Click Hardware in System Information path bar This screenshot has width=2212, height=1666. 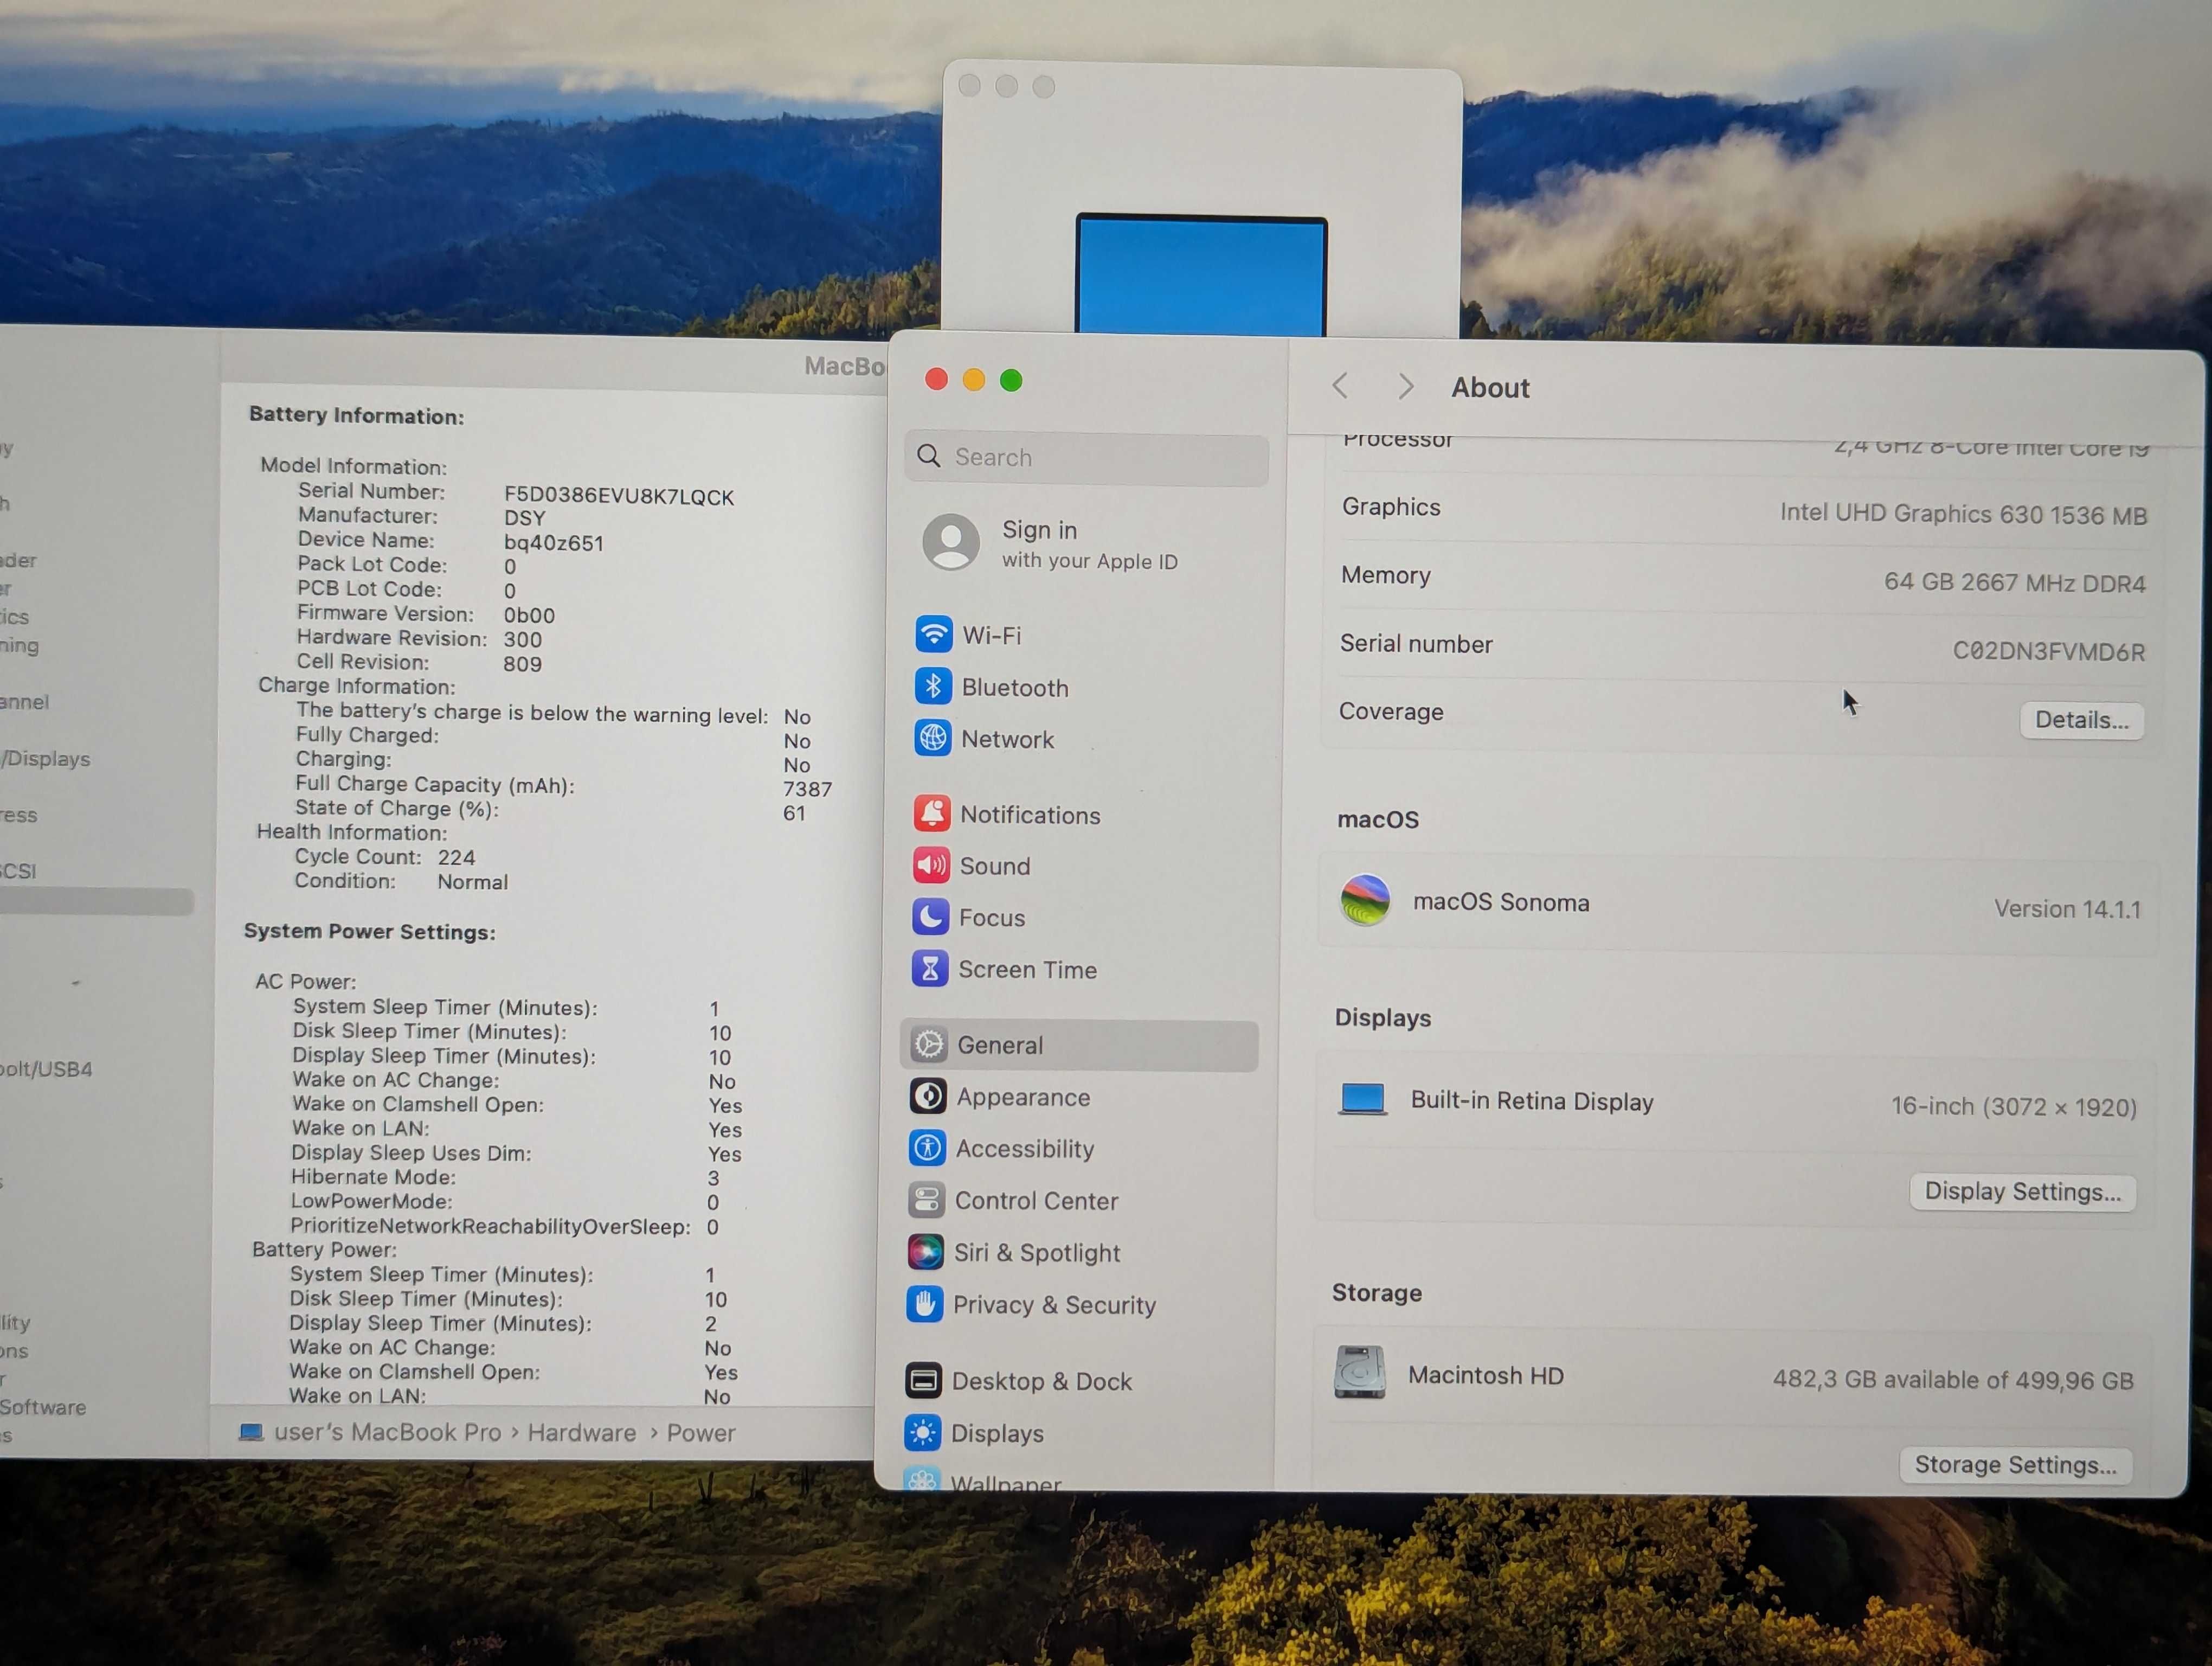pyautogui.click(x=581, y=1432)
